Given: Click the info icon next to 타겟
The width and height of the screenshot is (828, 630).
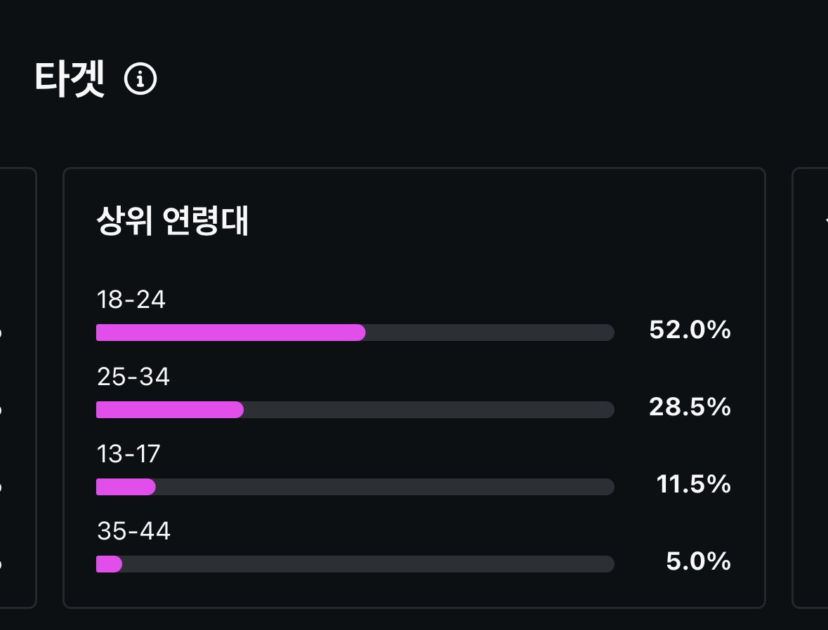Looking at the screenshot, I should coord(140,79).
